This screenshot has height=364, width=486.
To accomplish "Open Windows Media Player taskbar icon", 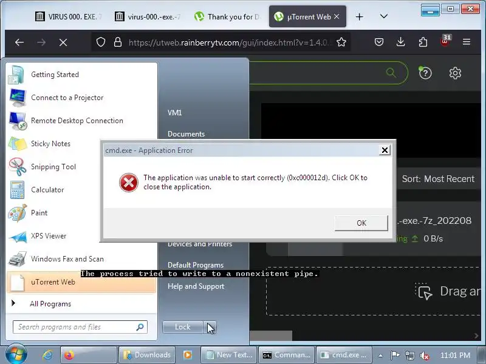I will point(188,355).
